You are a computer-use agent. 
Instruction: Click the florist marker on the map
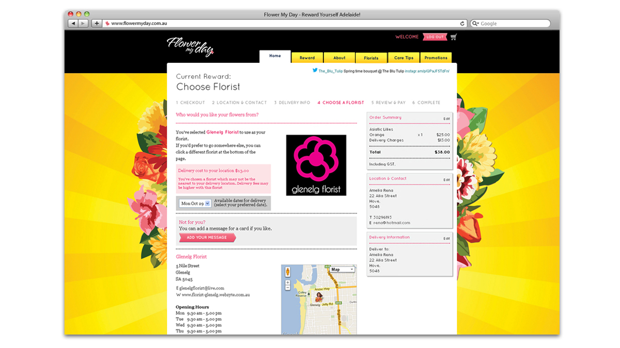click(319, 297)
